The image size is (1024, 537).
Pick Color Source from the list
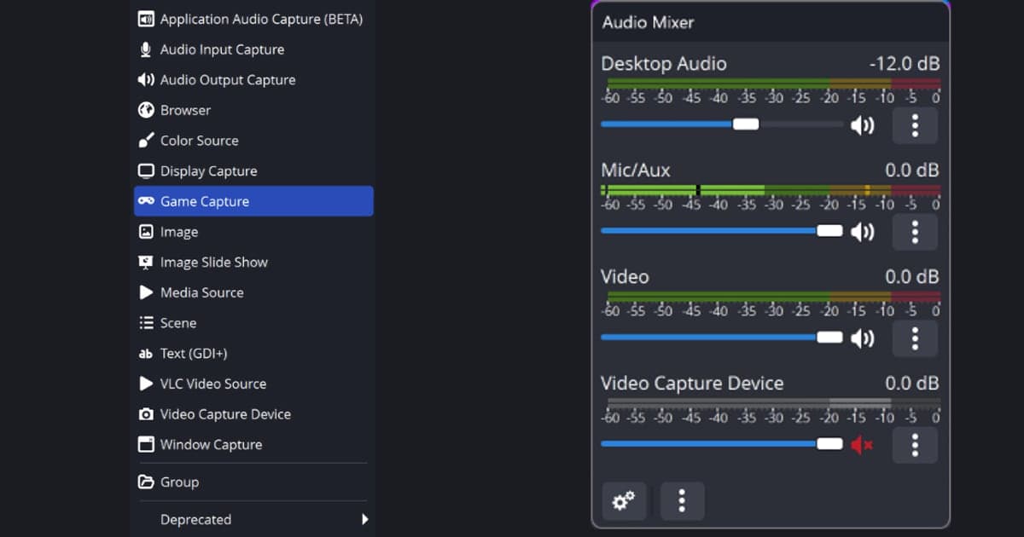click(253, 141)
